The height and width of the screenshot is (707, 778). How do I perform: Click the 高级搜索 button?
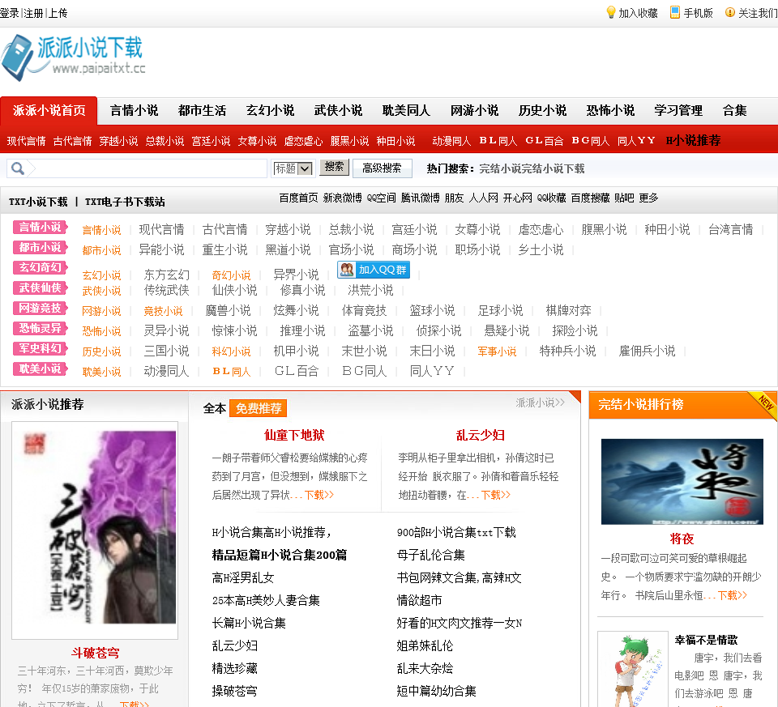[382, 168]
